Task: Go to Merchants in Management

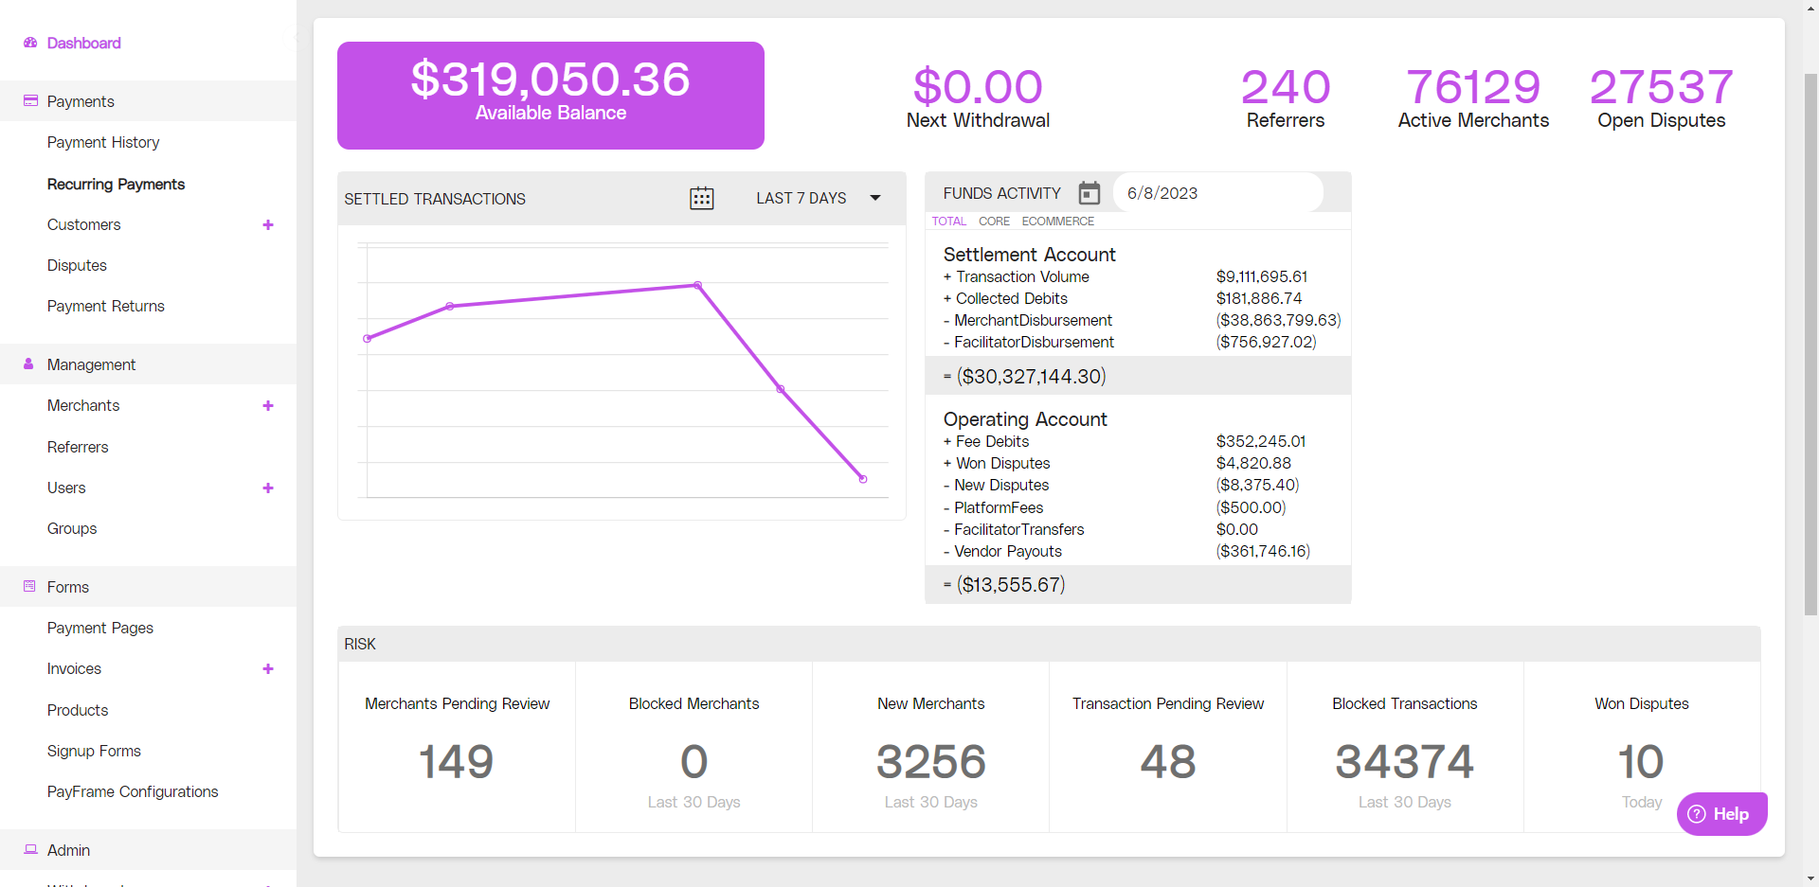Action: click(x=83, y=405)
